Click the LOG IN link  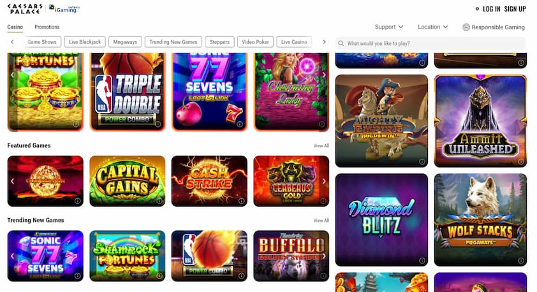(492, 9)
